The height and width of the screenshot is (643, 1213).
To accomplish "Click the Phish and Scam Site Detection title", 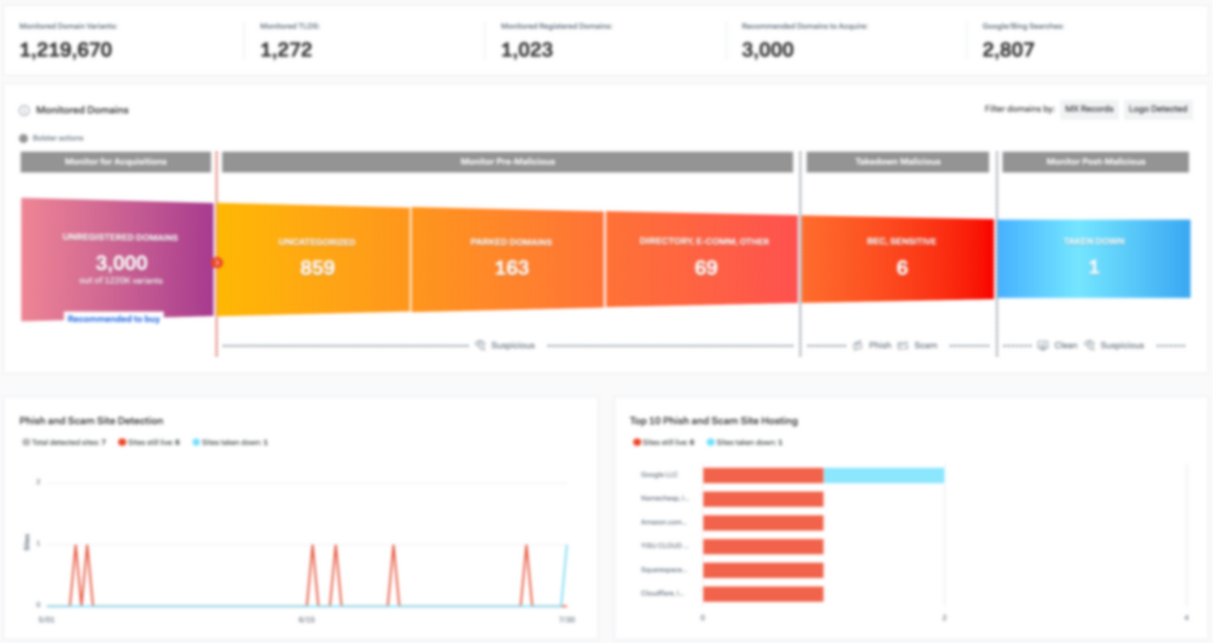I will click(92, 421).
